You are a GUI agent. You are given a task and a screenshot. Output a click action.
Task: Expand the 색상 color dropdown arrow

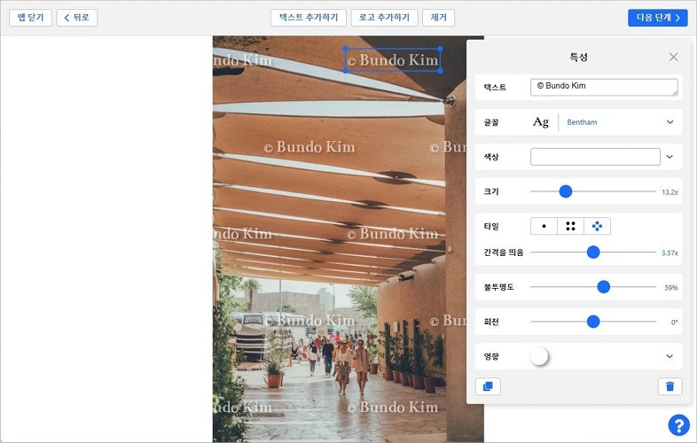point(670,157)
